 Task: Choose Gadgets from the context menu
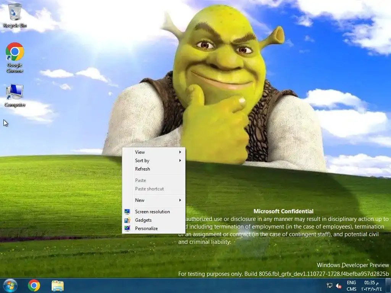pyautogui.click(x=153, y=220)
